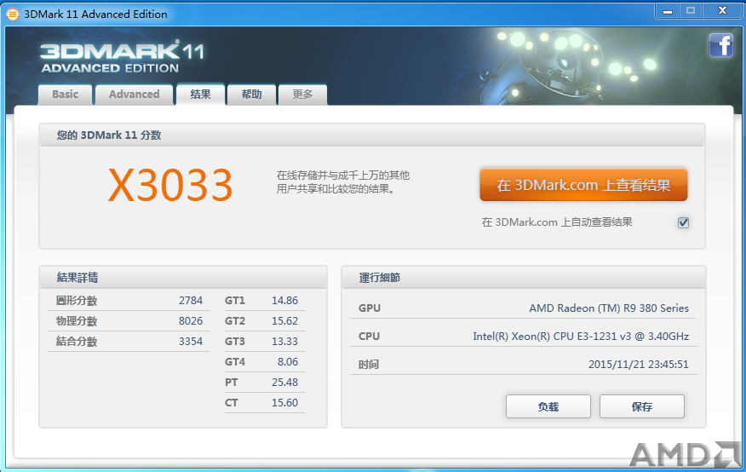
Task: Click the 负载 button
Action: click(548, 406)
